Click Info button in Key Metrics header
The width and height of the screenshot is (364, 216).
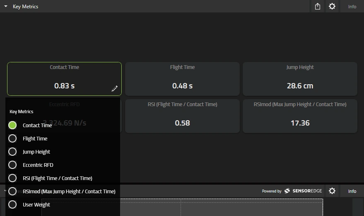pyautogui.click(x=352, y=7)
